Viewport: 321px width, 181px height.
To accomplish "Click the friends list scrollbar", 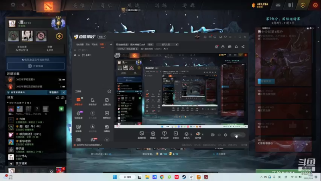I will pyautogui.click(x=65, y=102).
